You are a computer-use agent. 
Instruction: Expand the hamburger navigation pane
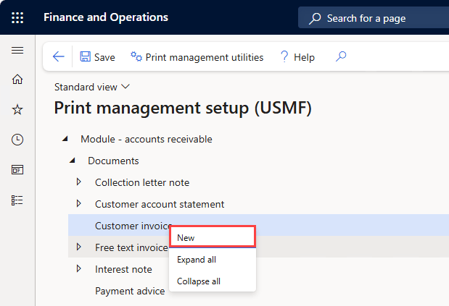tap(17, 51)
